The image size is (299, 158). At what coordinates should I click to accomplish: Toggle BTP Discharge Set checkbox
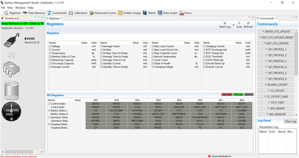pyautogui.click(x=204, y=50)
